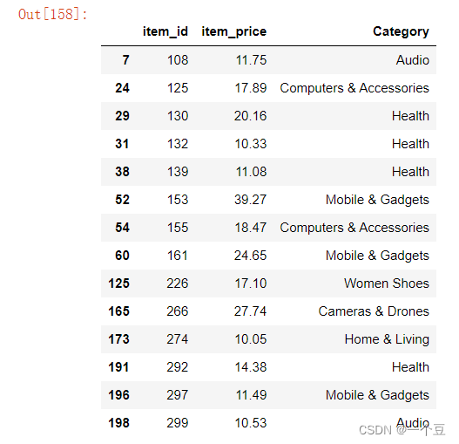The width and height of the screenshot is (459, 444).
Task: Click the Audio cell in row 7
Action: (413, 60)
